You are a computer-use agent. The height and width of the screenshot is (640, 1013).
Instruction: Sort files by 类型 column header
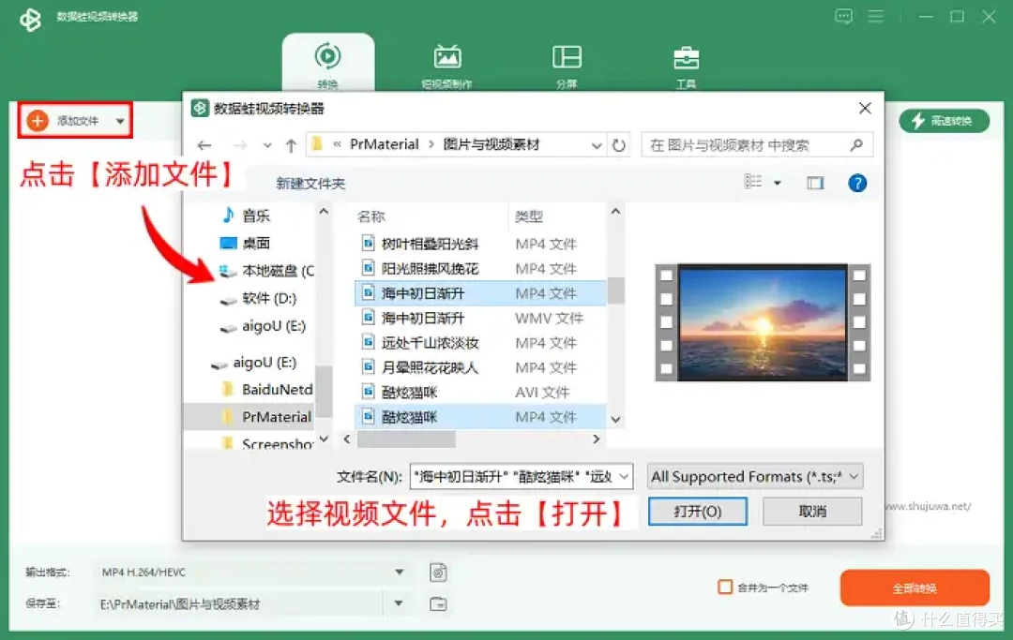528,216
